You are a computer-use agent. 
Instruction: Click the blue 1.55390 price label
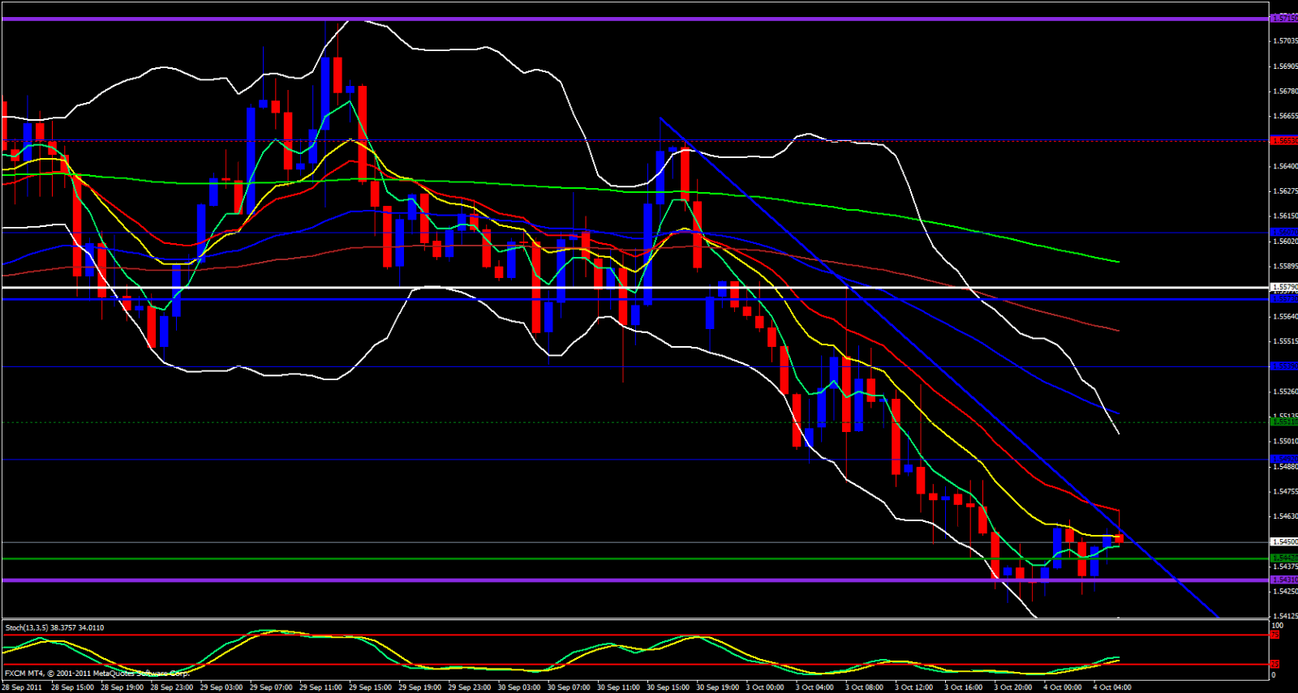pos(1283,366)
